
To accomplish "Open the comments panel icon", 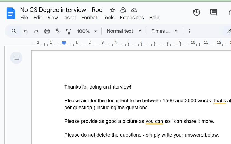I will (x=213, y=12).
